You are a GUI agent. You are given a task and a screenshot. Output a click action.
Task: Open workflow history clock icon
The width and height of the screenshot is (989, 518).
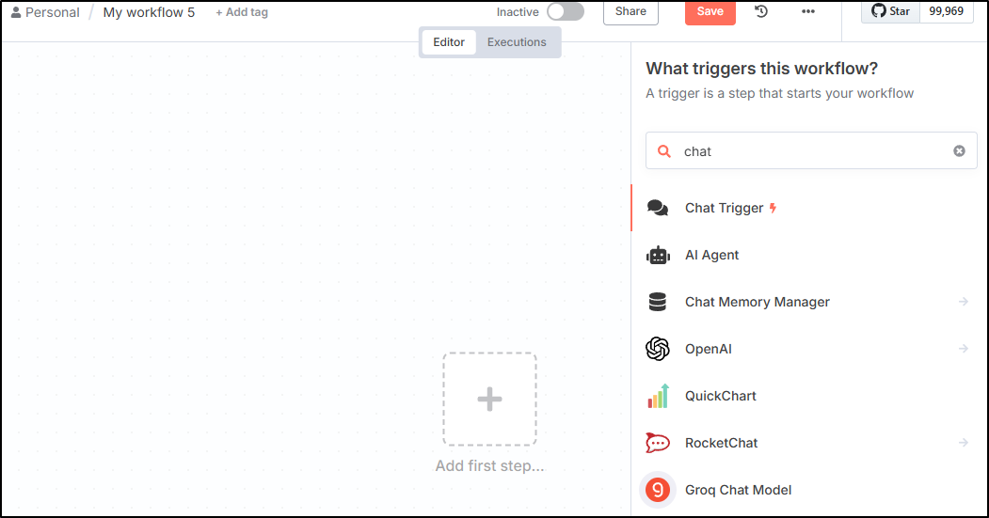point(761,11)
